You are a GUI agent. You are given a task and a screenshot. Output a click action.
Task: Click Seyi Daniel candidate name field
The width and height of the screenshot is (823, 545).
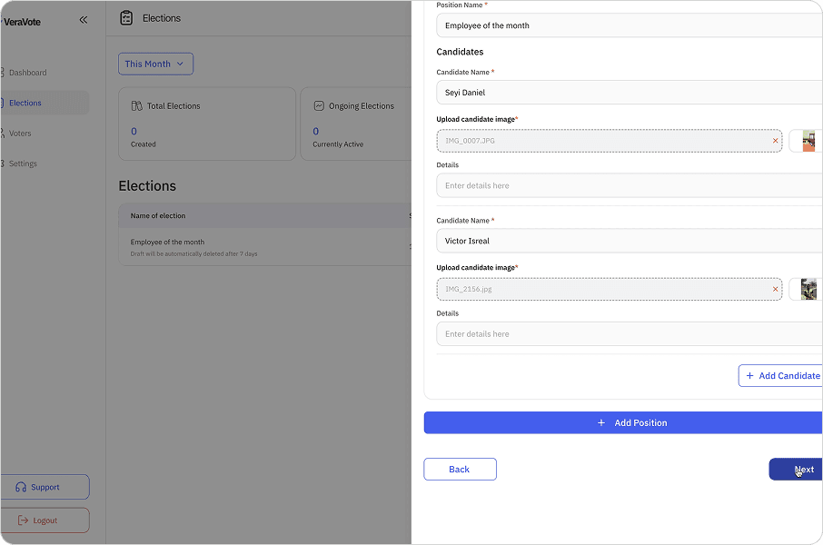coord(627,93)
